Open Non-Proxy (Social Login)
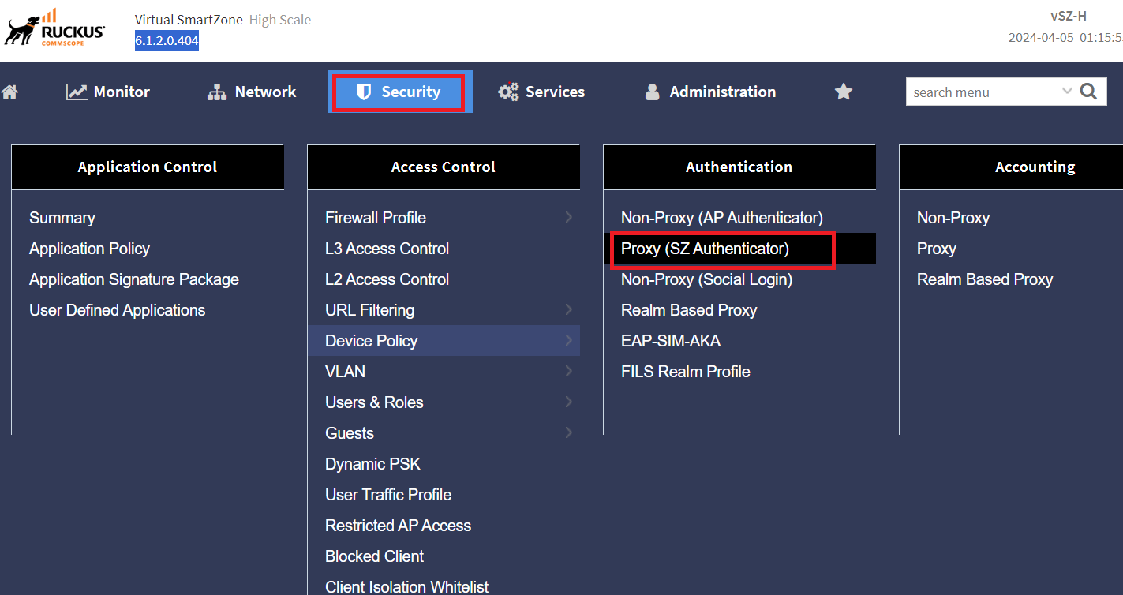 (707, 279)
